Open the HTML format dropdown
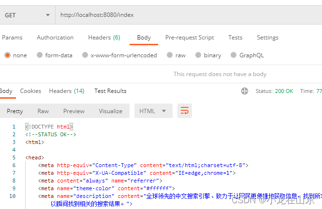 tap(153, 111)
